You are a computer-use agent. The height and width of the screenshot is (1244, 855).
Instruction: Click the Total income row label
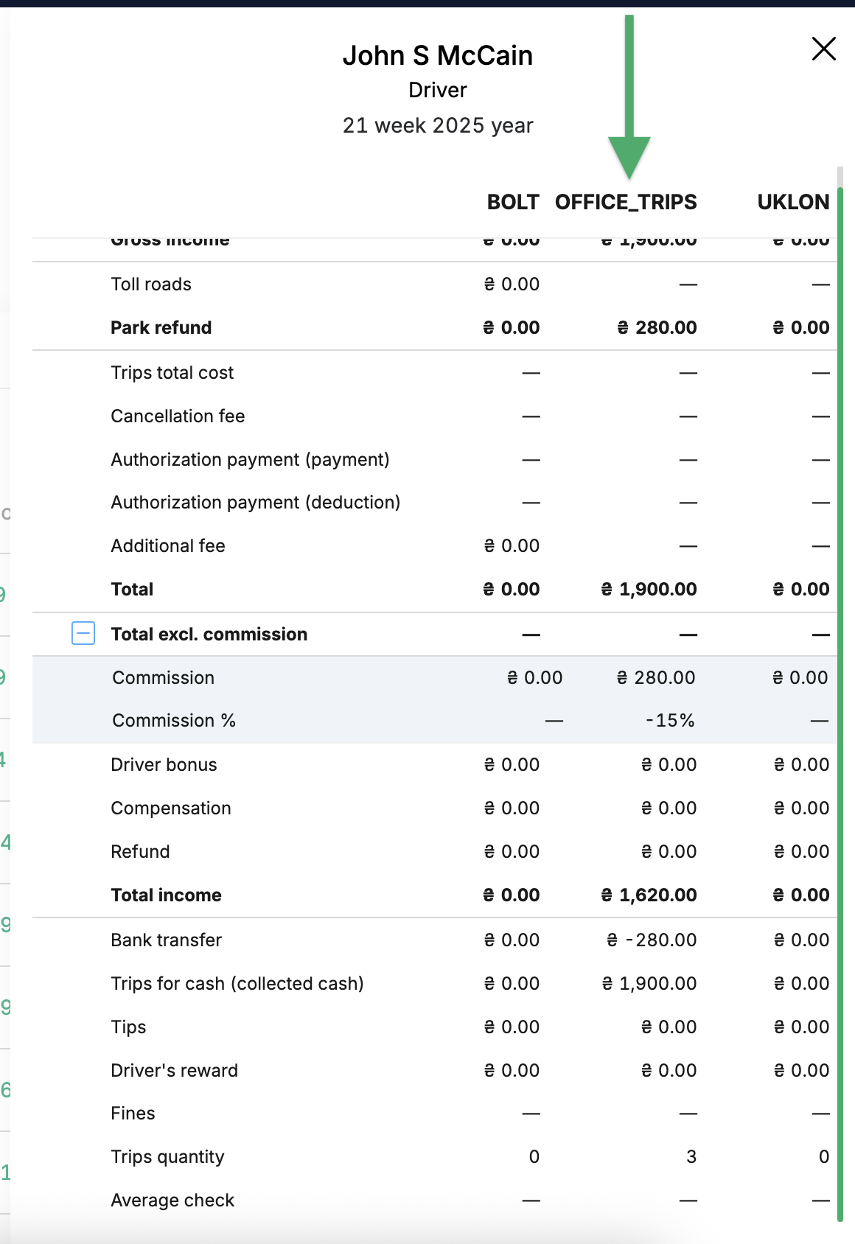tap(167, 895)
